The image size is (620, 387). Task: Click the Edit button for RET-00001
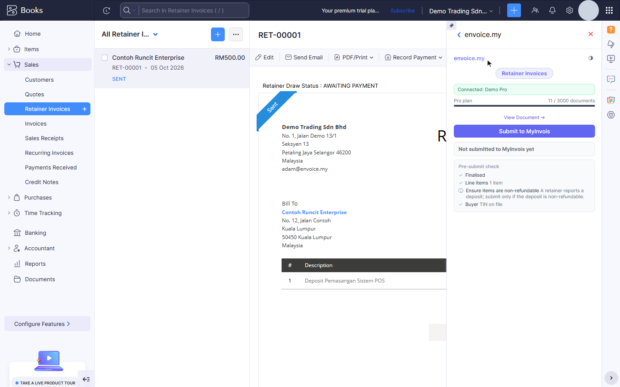[x=264, y=58]
